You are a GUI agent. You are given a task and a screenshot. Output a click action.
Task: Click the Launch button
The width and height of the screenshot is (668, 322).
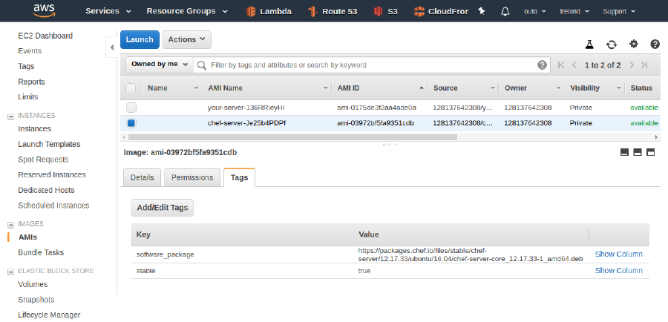coord(140,39)
